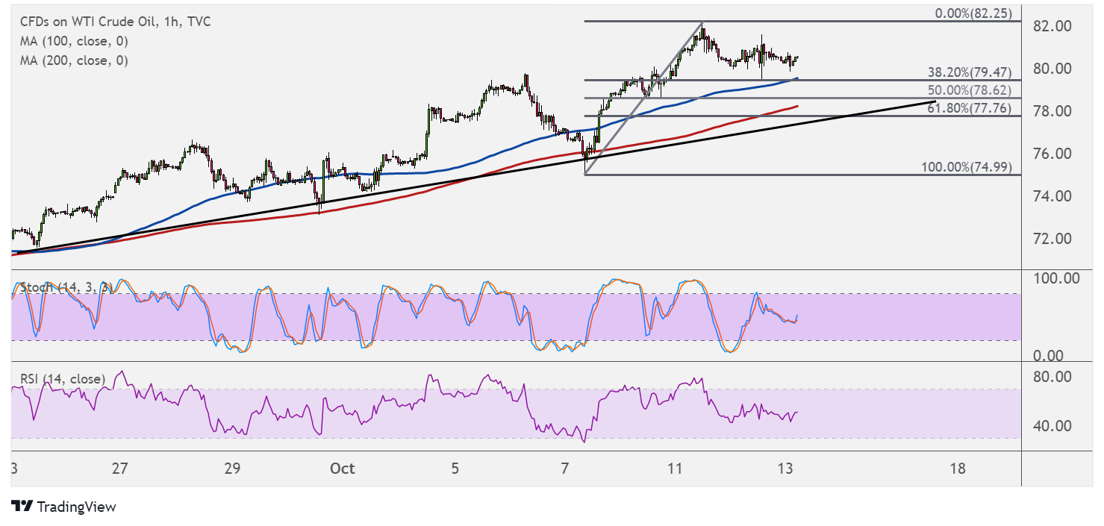Click the 80.00 RSI scale label
Viewport: 1104px width, 526px height.
pos(1053,377)
